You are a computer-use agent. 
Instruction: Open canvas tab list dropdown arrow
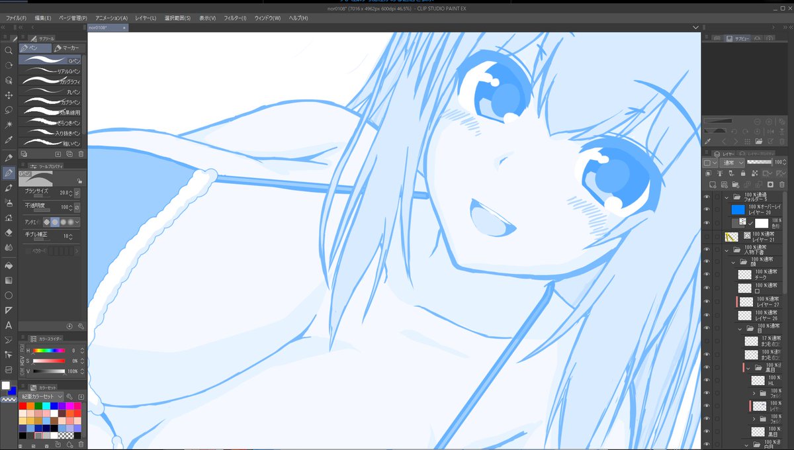(x=695, y=28)
